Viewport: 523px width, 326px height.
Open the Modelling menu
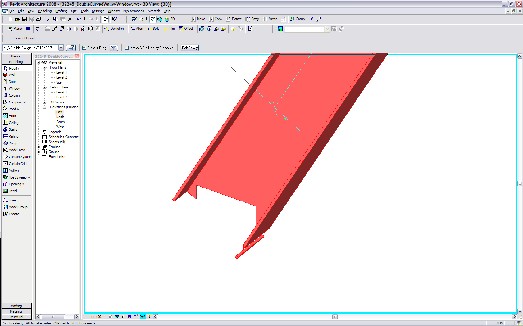45,11
